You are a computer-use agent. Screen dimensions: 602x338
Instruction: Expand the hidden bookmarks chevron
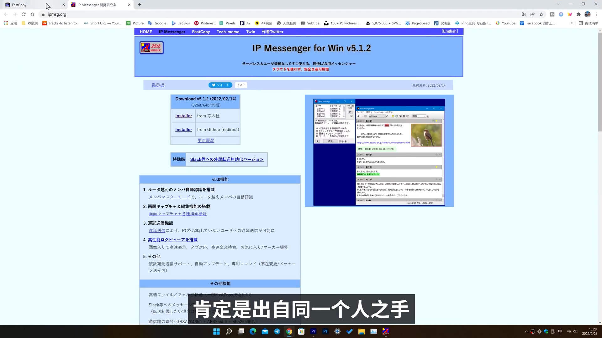571,23
